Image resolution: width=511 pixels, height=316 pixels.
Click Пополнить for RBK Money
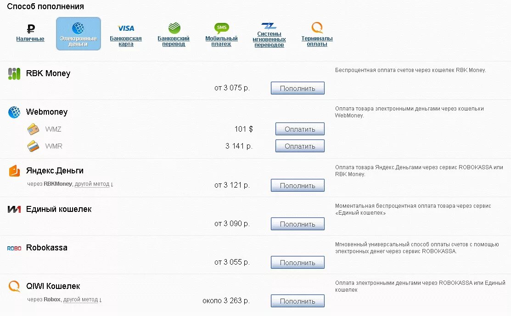pyautogui.click(x=298, y=88)
